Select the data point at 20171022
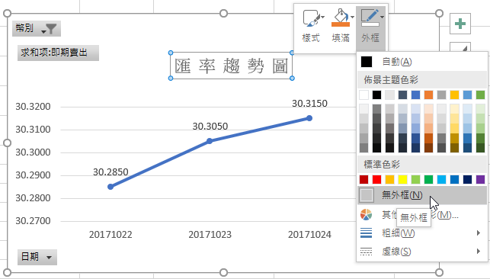The width and height of the screenshot is (490, 279). [x=110, y=187]
